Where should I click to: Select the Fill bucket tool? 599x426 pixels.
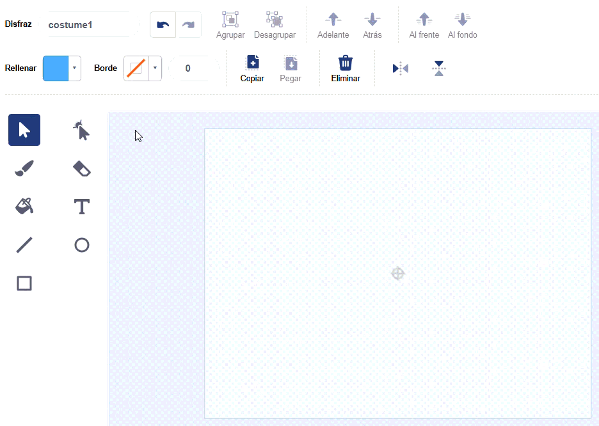[24, 207]
